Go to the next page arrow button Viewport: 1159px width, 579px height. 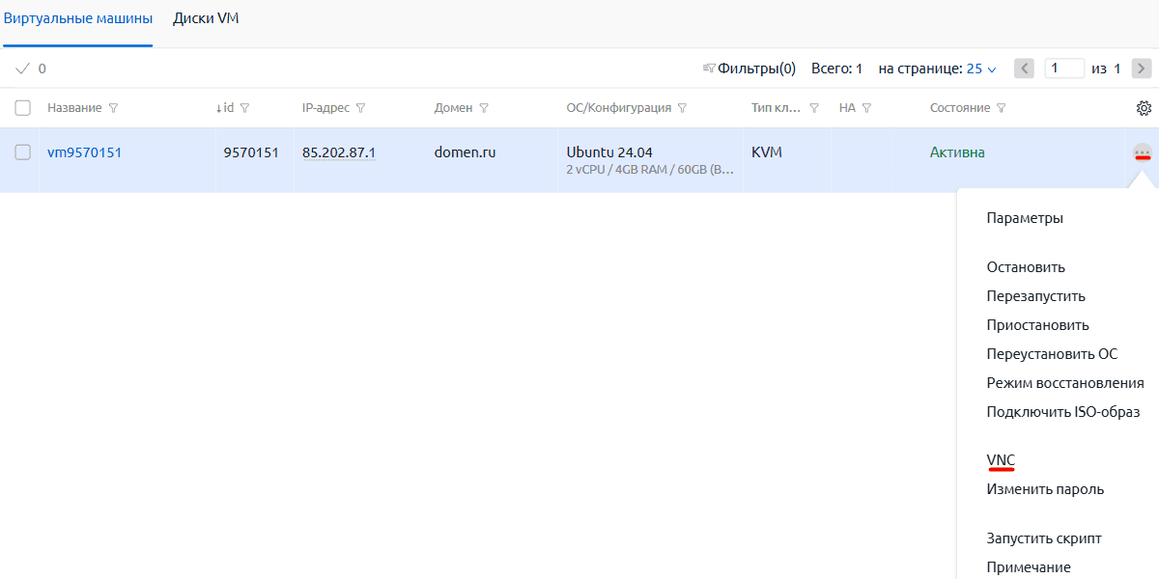tap(1141, 69)
